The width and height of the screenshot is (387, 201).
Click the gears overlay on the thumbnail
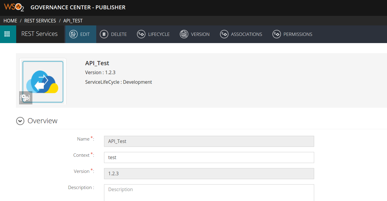click(x=26, y=98)
